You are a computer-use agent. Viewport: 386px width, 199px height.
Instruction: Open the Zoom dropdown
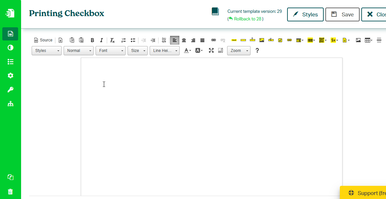pos(239,51)
